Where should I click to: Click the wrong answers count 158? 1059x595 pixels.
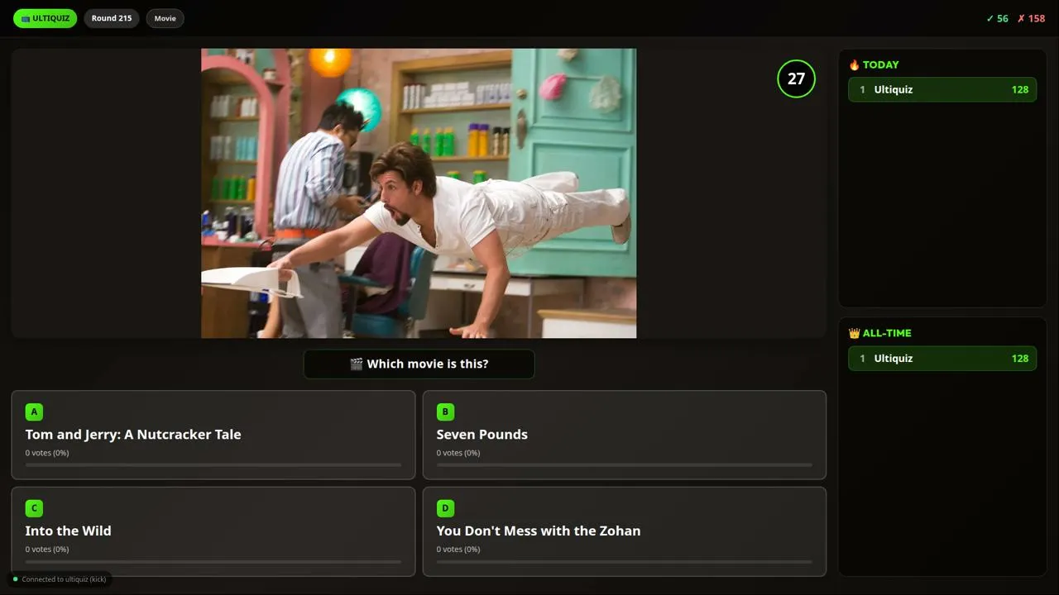(1032, 18)
